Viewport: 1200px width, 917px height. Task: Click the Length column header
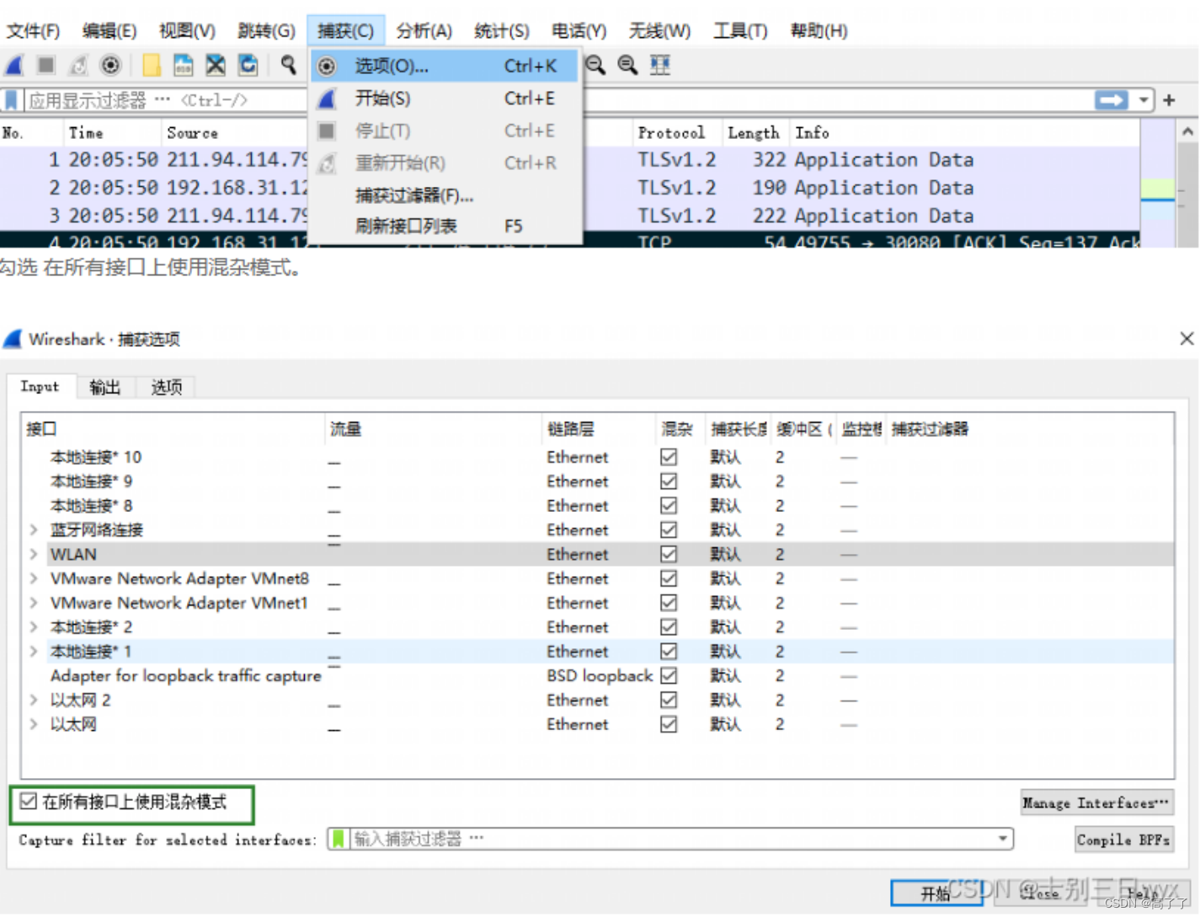point(754,133)
